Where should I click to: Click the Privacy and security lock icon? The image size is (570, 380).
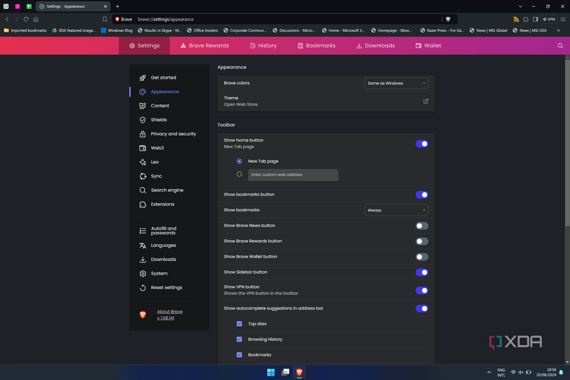click(143, 134)
